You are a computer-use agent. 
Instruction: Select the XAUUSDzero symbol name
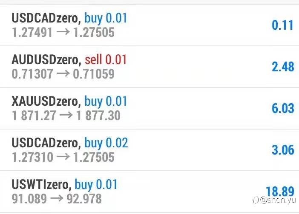(x=45, y=101)
